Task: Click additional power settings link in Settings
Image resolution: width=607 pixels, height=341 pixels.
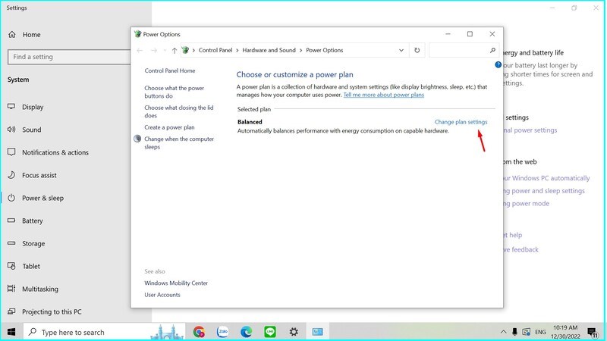Action: pyautogui.click(x=530, y=130)
